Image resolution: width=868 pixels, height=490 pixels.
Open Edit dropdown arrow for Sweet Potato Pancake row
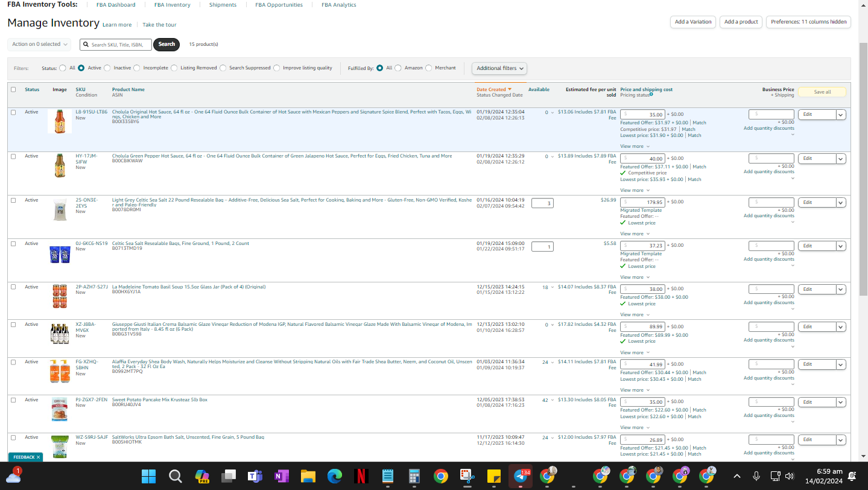pos(841,402)
